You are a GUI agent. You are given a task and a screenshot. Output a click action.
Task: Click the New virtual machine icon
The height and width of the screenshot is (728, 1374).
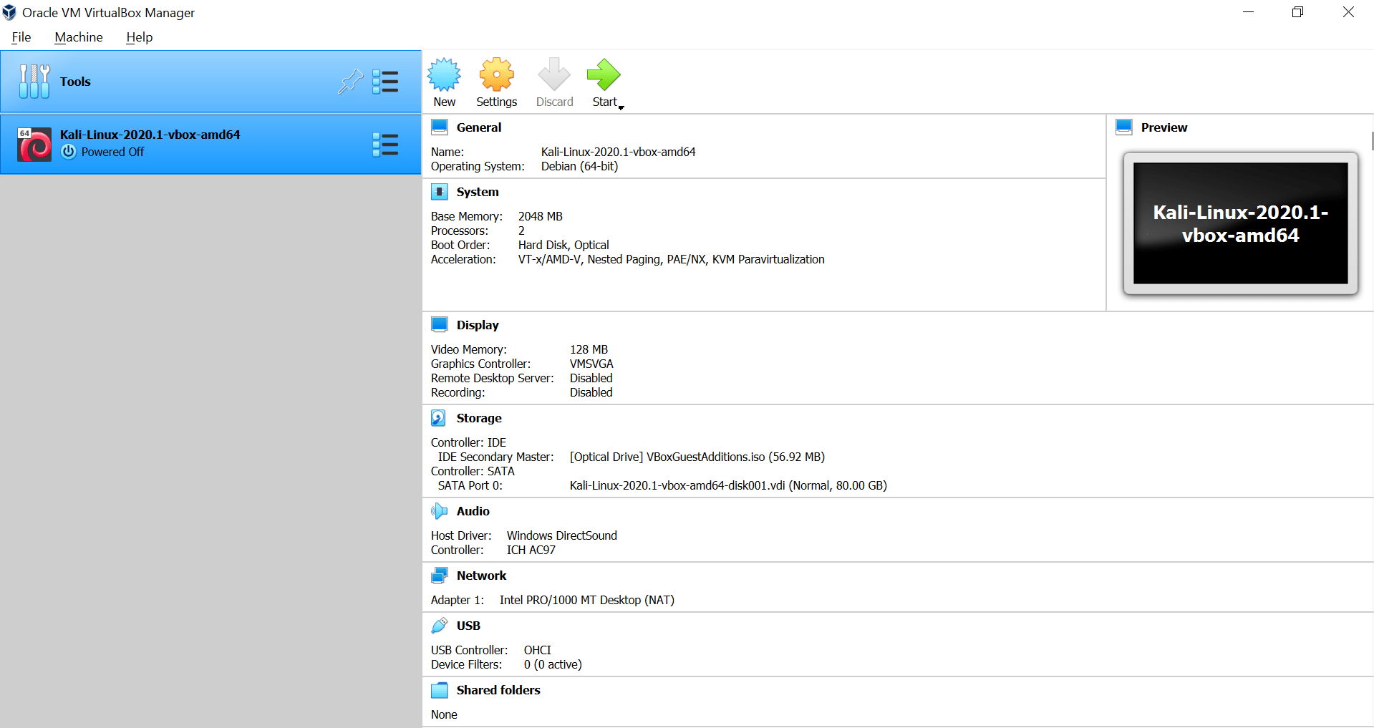click(444, 74)
